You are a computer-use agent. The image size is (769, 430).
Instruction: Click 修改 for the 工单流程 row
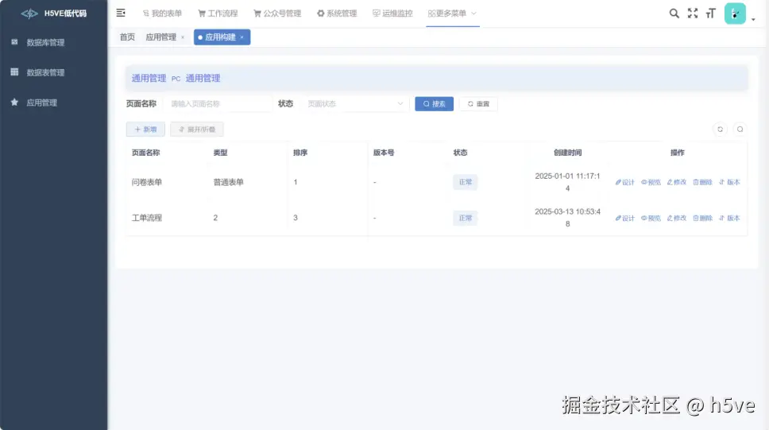tap(677, 218)
